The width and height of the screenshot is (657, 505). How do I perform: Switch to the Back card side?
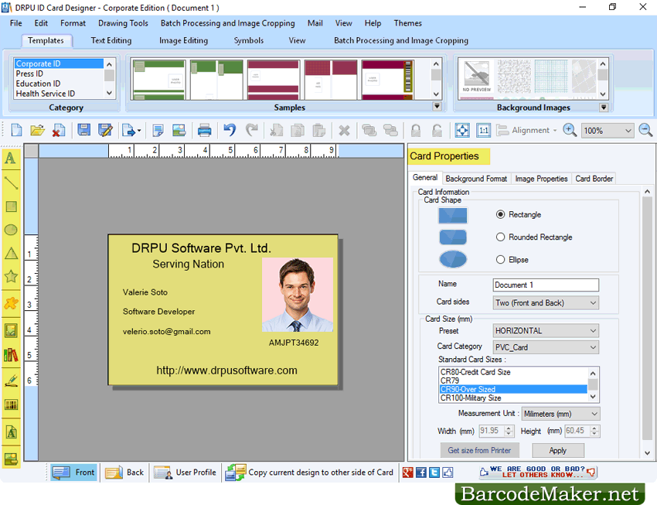pos(125,473)
